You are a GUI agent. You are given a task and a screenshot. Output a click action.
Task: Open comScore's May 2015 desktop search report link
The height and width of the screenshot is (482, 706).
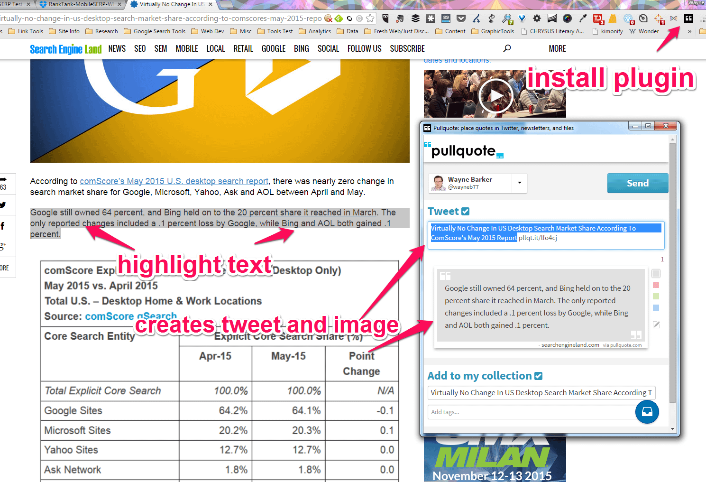pyautogui.click(x=174, y=181)
